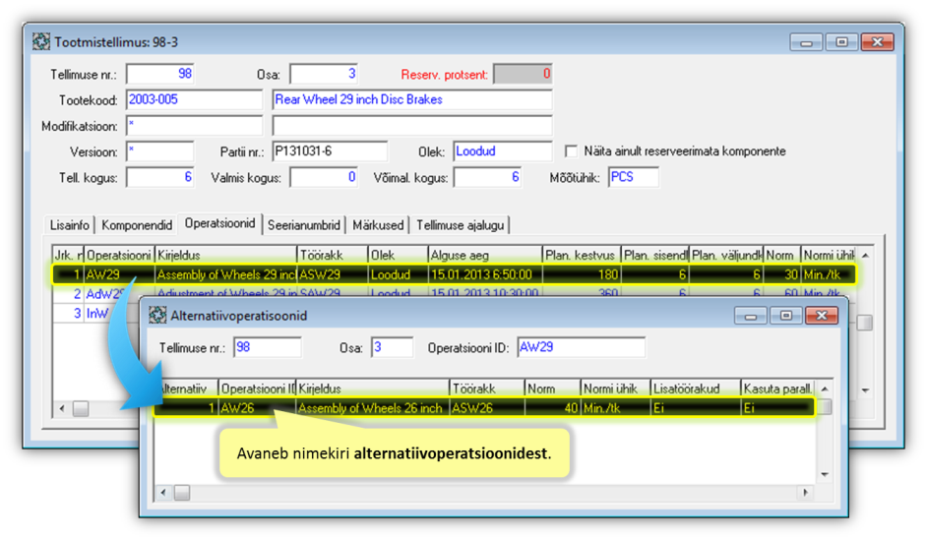Click the Võimal. kogus field
This screenshot has height=540, width=927.
pos(487,177)
